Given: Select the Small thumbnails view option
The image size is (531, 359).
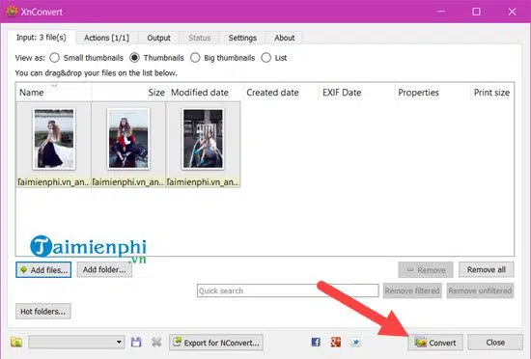Looking at the screenshot, I should point(54,58).
